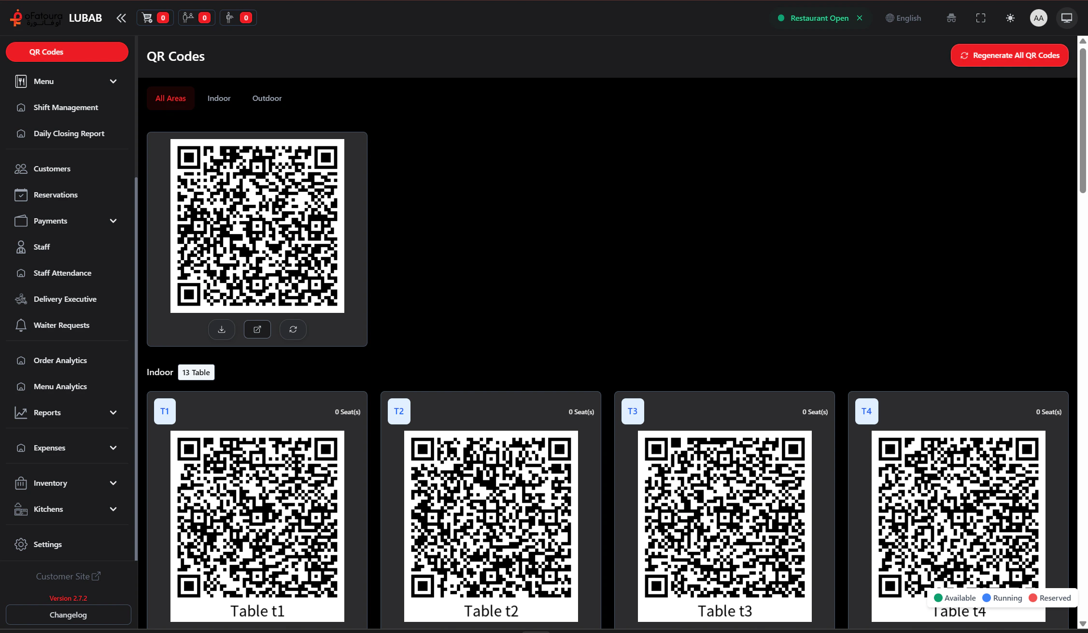Open incognito mode via the spy icon

(x=951, y=17)
